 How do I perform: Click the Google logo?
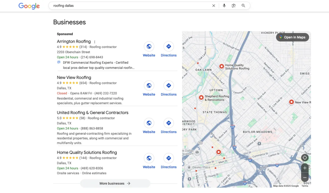tap(29, 6)
